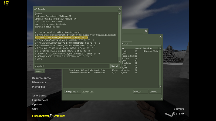Sort servers by Last played column

click(151, 48)
